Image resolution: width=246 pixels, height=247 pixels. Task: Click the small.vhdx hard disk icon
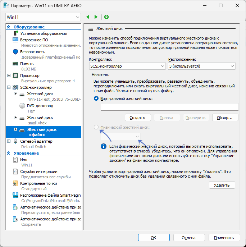point(22,118)
